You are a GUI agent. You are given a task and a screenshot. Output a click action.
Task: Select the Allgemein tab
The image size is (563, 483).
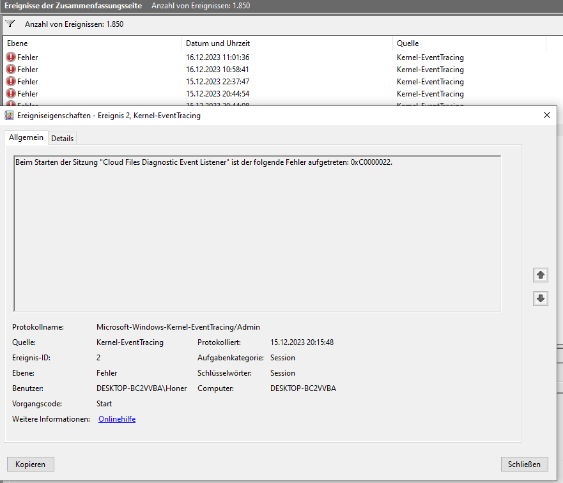point(26,137)
